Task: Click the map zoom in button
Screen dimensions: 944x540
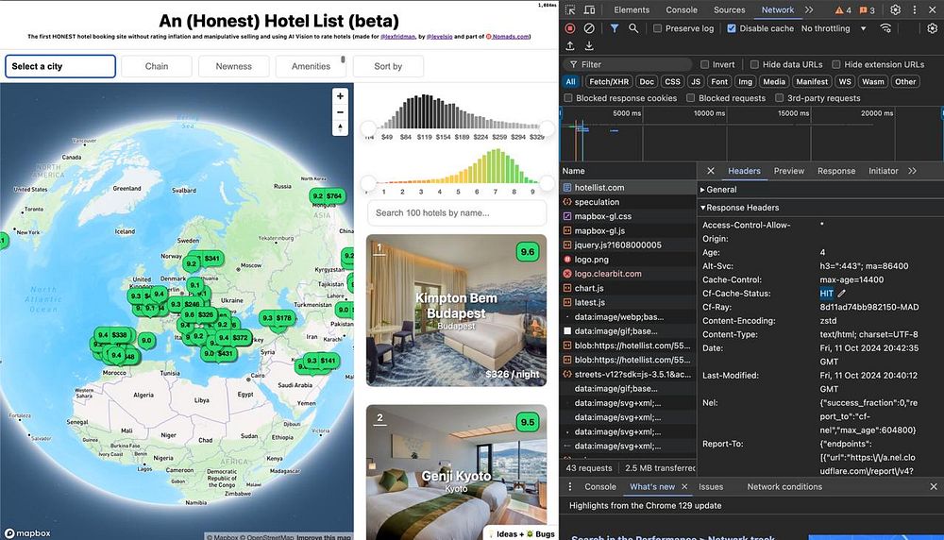Action: tap(340, 96)
